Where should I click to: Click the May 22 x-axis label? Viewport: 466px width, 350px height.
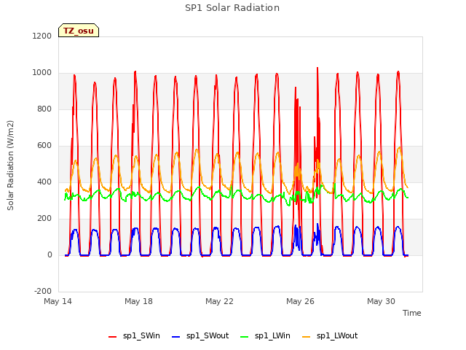tap(219, 301)
